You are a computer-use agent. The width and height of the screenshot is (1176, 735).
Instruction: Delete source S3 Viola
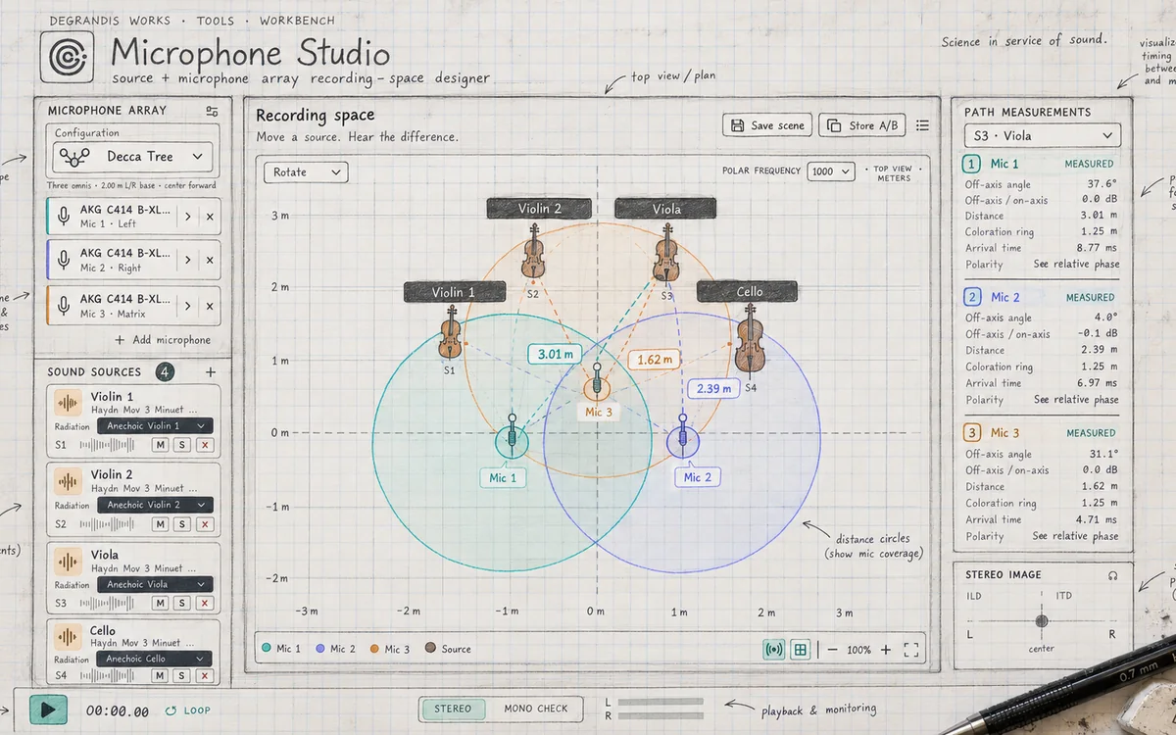[x=204, y=604]
